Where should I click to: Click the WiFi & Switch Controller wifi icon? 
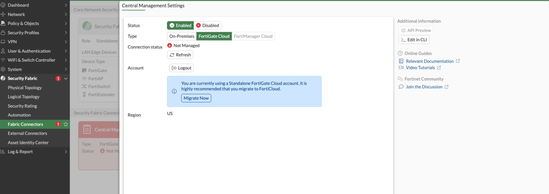[x=3, y=60]
